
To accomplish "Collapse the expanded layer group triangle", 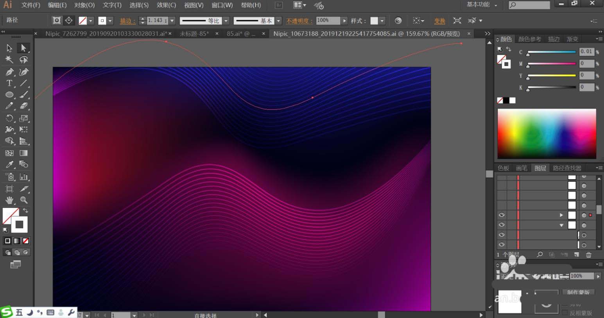I will tap(561, 225).
